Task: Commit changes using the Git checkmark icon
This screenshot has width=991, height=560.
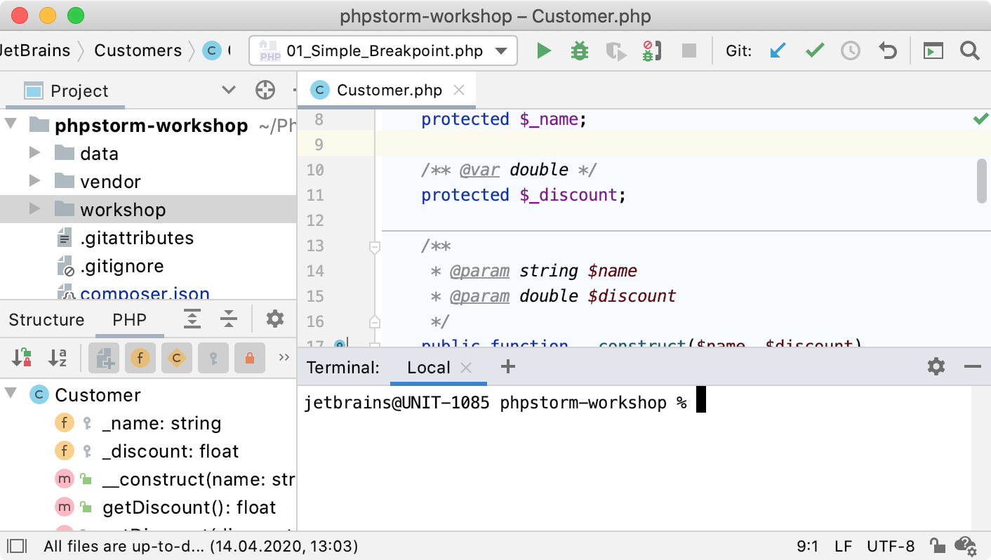Action: pyautogui.click(x=814, y=51)
